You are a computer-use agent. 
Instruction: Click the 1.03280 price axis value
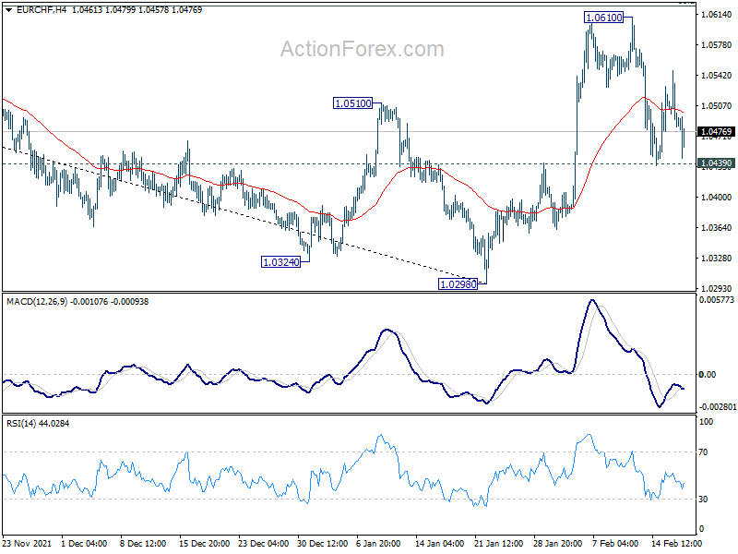[x=717, y=259]
